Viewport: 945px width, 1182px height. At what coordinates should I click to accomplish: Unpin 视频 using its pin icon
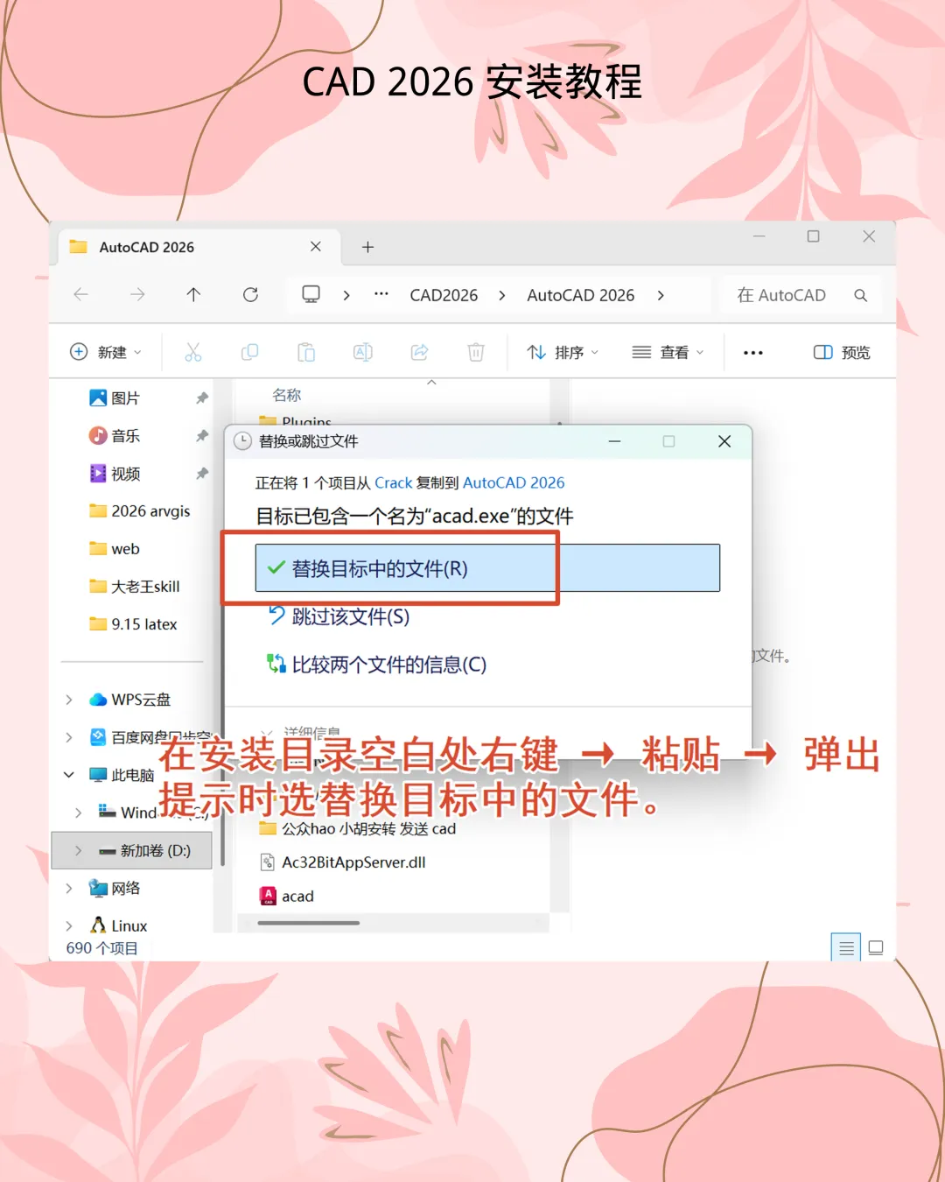pos(202,474)
